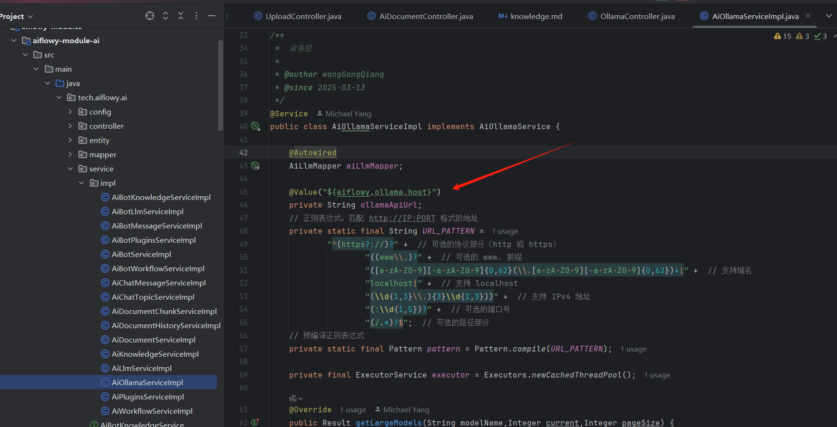The height and width of the screenshot is (427, 837).
Task: Click Expand All in the Project panel
Action: 165,16
